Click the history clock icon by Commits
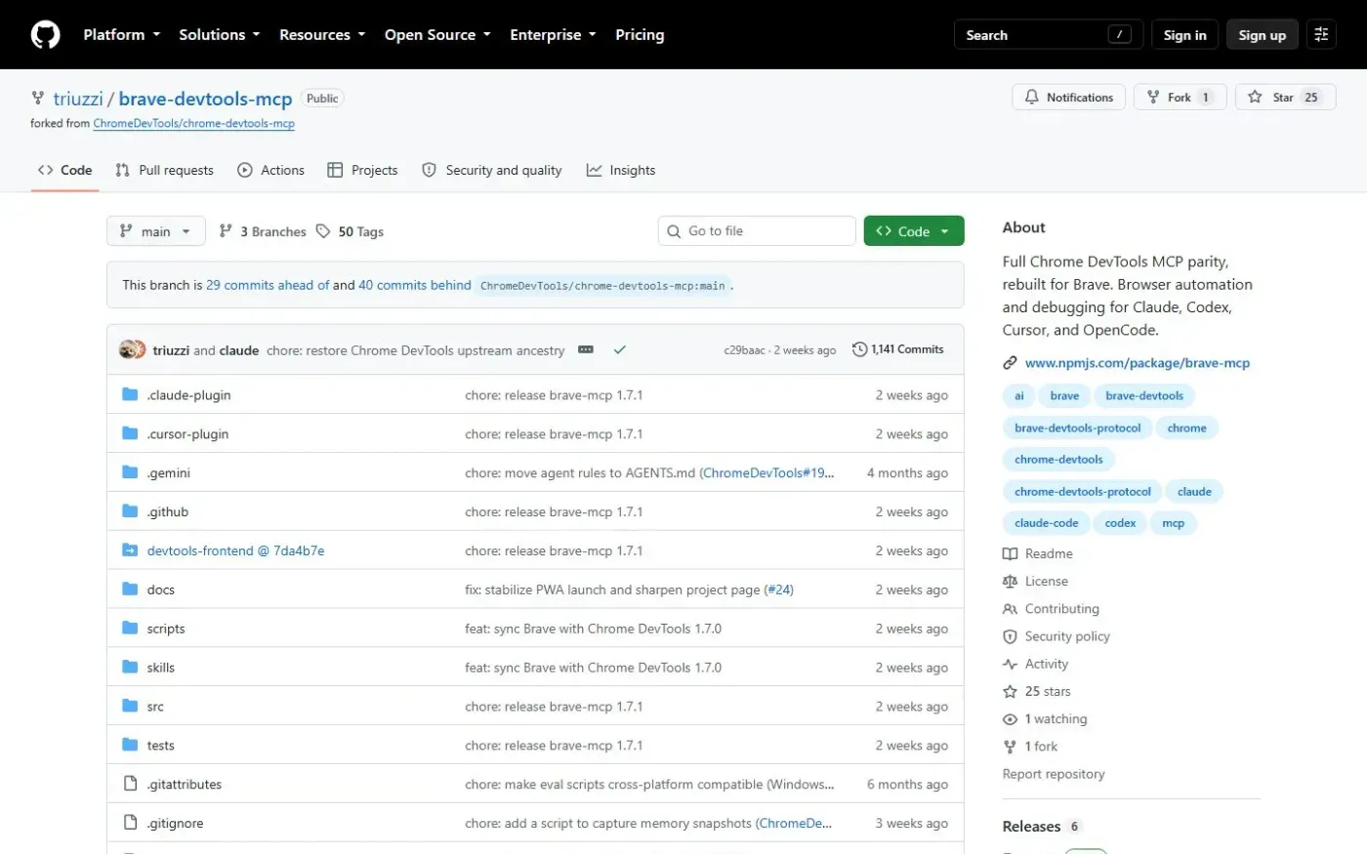Screen dimensions: 1367x854 (859, 349)
